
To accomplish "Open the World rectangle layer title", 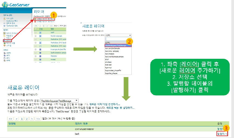I will click(56, 36).
